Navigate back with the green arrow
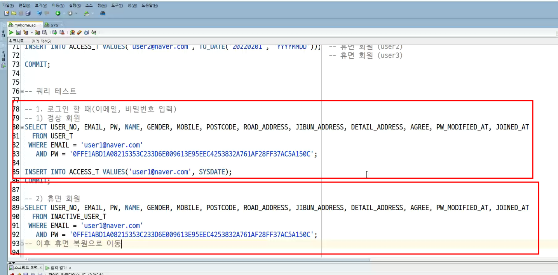This screenshot has height=275, width=558. [x=58, y=13]
